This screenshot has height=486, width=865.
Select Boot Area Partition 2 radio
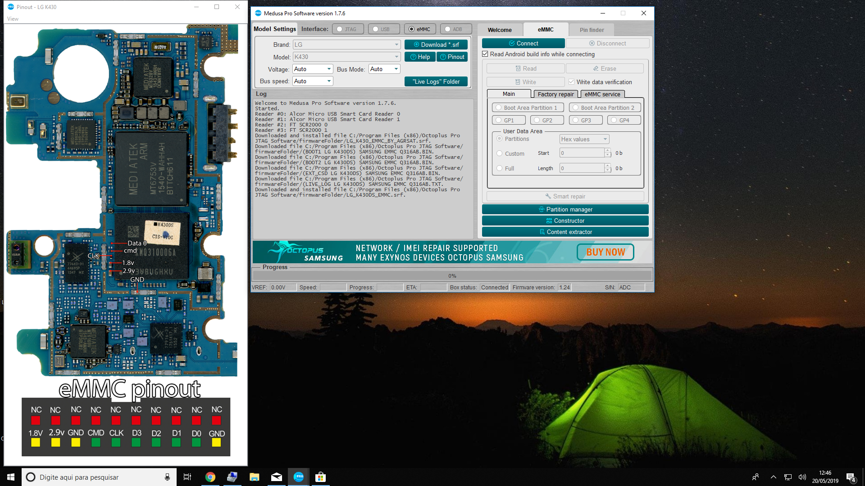605,108
